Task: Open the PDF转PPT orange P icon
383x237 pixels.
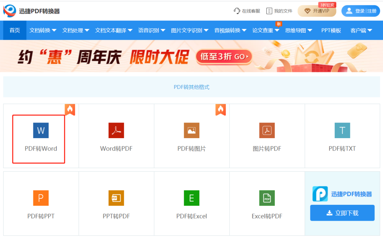Action: (x=41, y=198)
